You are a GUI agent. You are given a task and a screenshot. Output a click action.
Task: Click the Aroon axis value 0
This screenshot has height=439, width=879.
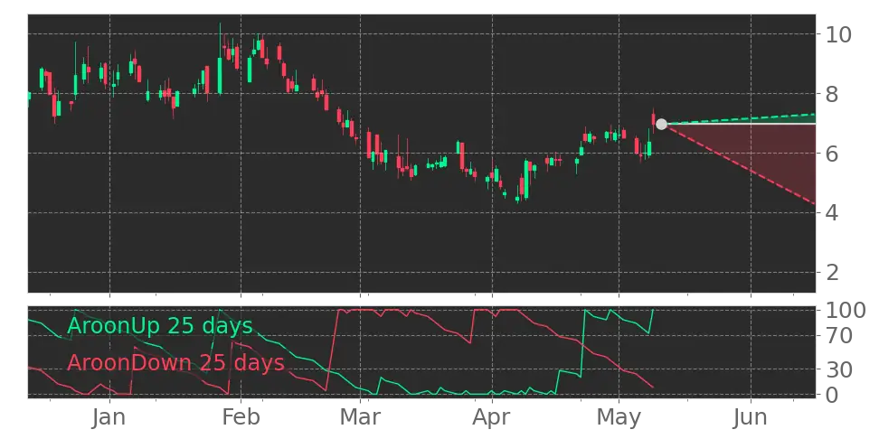(x=830, y=395)
